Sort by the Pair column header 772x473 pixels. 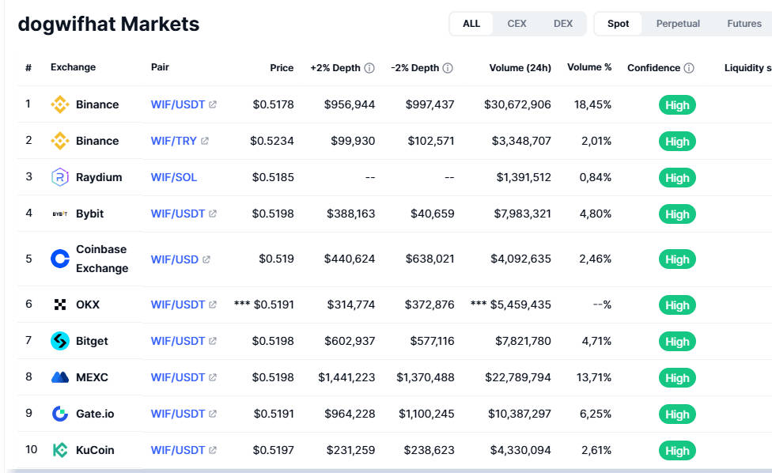160,67
